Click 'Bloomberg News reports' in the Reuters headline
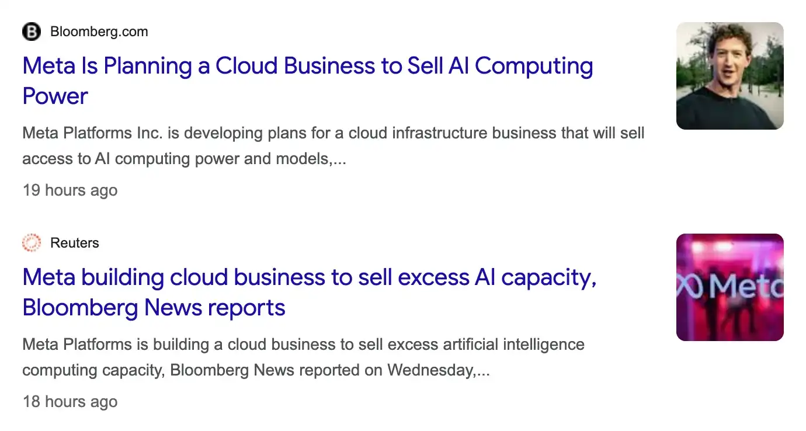The height and width of the screenshot is (431, 806). (154, 307)
